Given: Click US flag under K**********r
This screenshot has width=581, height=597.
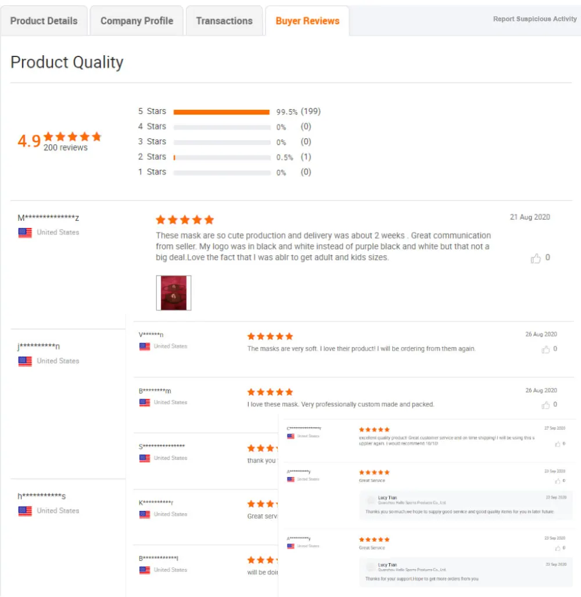Looking at the screenshot, I should 145,514.
